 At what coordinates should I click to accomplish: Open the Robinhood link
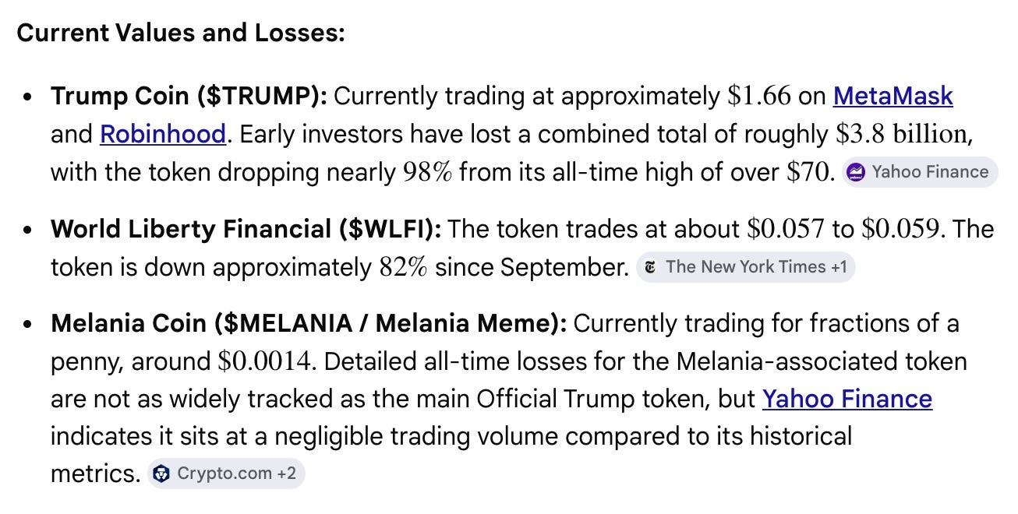click(x=163, y=135)
